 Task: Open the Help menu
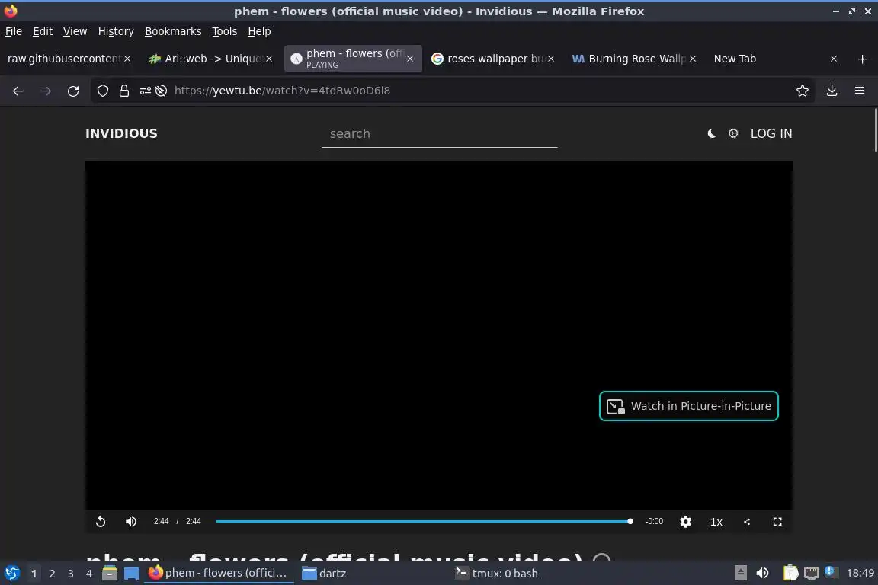point(259,31)
